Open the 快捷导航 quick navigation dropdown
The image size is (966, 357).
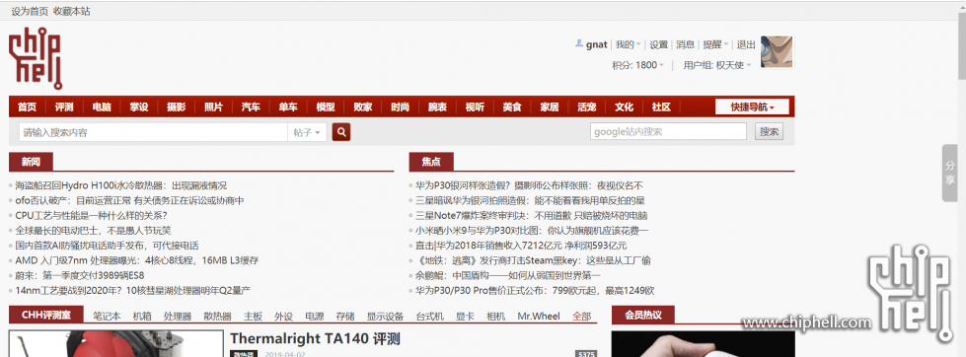(752, 107)
